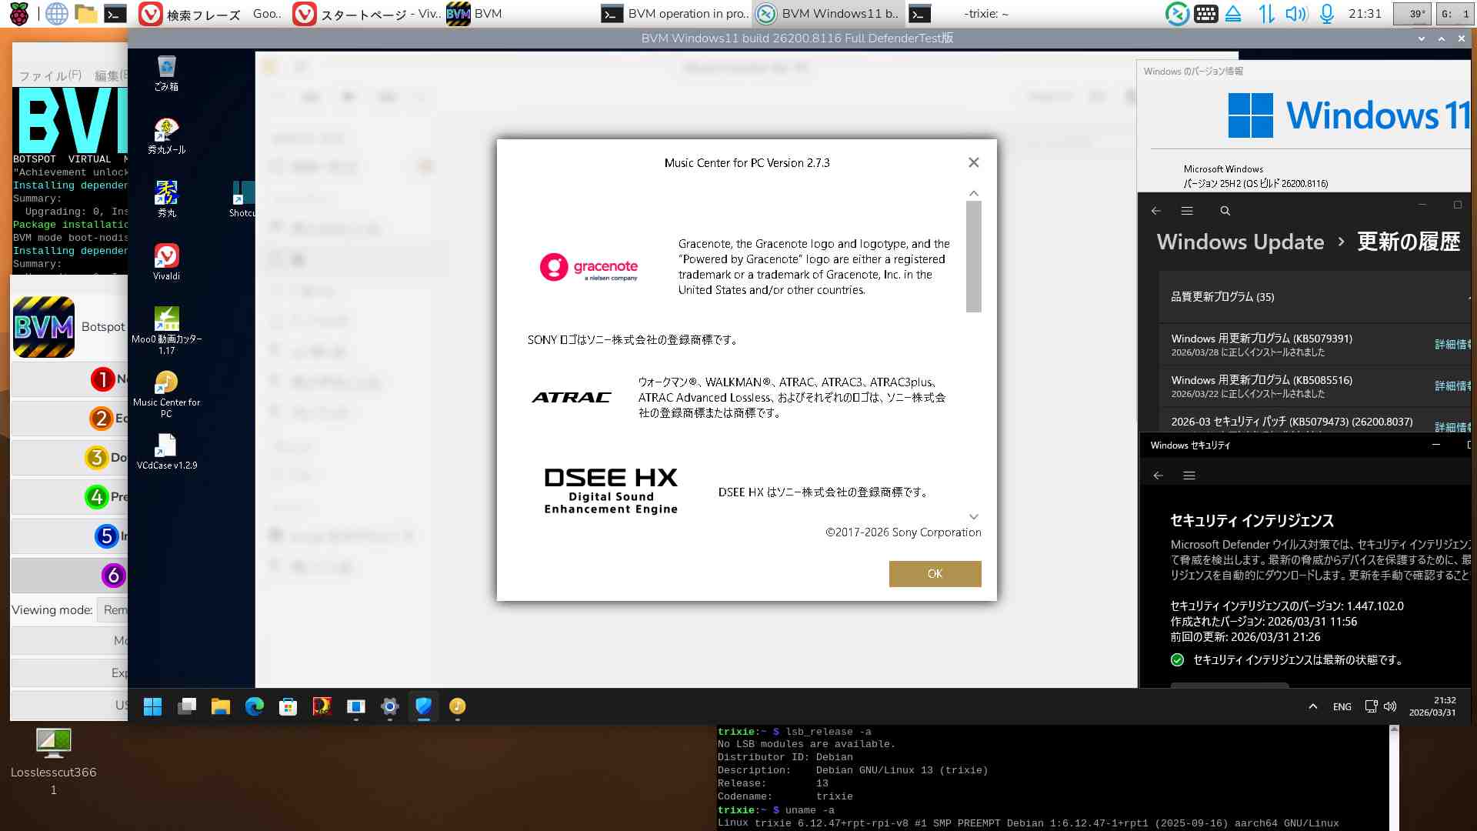Click Music Center note icon in the taskbar
1477x831 pixels.
pos(457,706)
